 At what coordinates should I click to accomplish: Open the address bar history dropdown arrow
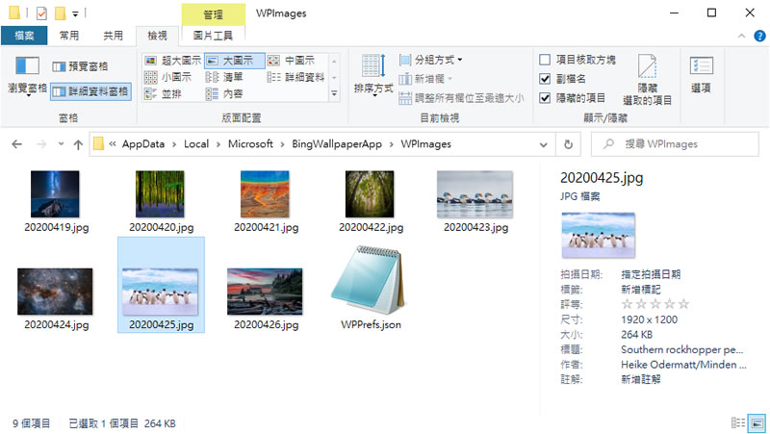(545, 144)
